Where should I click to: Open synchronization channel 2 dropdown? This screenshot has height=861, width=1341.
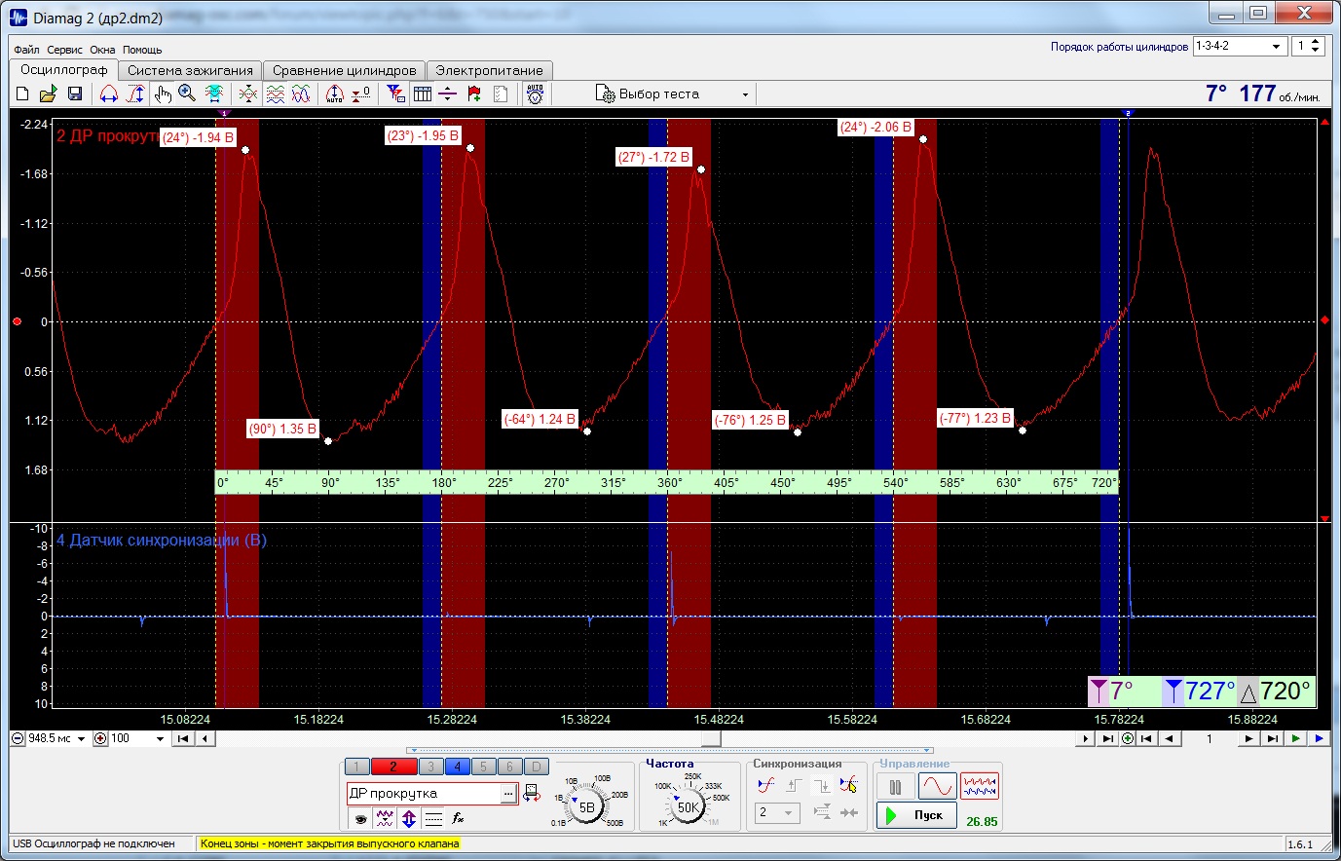(777, 812)
